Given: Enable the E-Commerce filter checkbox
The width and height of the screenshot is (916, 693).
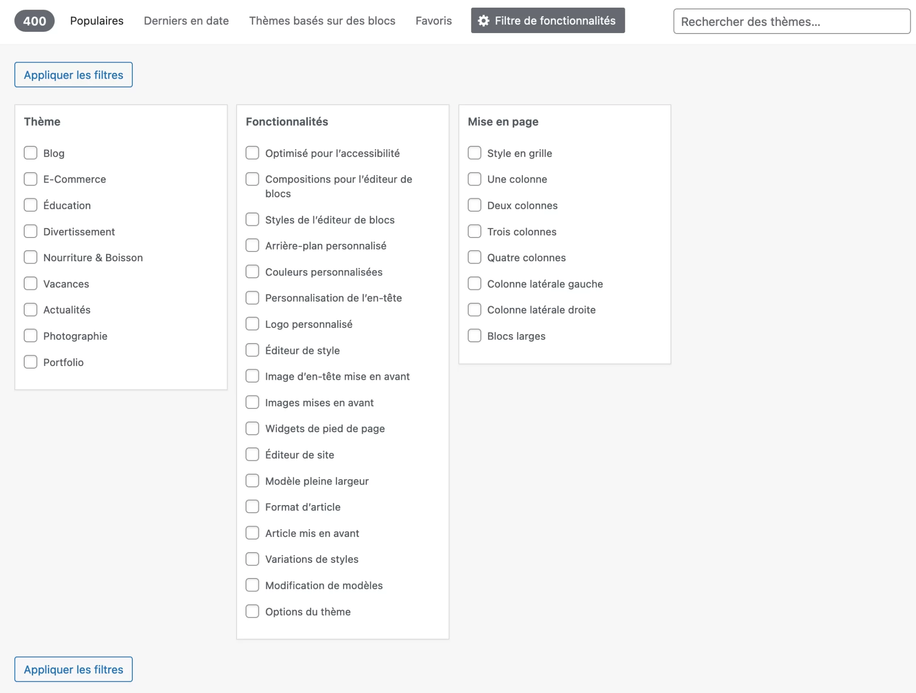Looking at the screenshot, I should pyautogui.click(x=30, y=179).
